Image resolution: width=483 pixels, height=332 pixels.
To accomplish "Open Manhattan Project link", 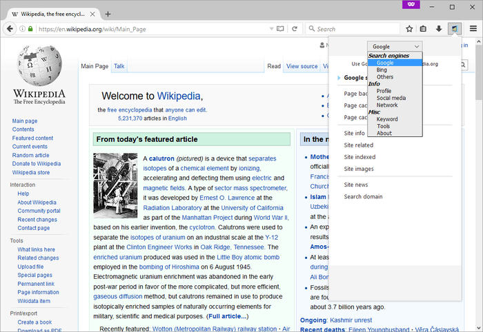I will [207, 218].
